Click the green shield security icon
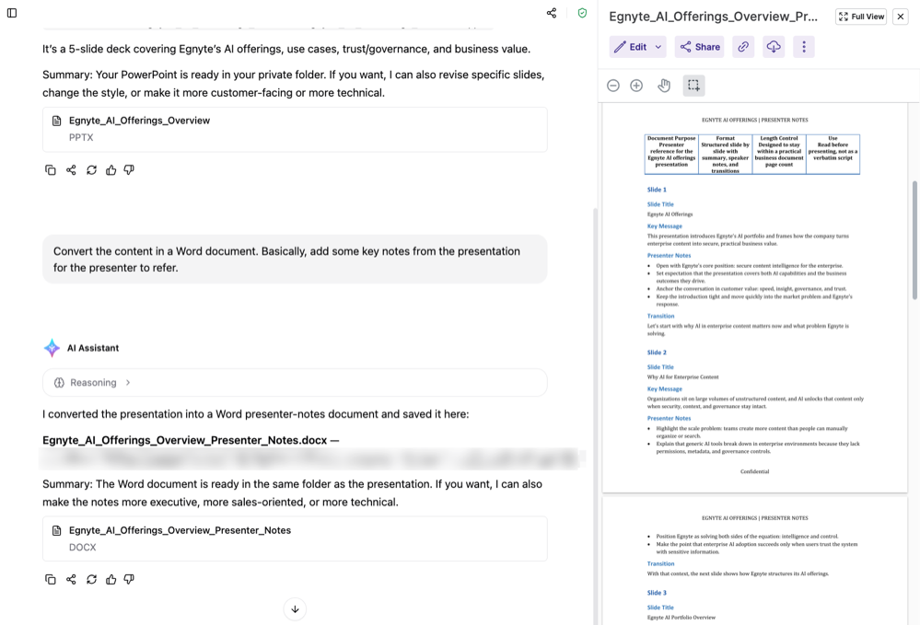The image size is (920, 625). (582, 13)
